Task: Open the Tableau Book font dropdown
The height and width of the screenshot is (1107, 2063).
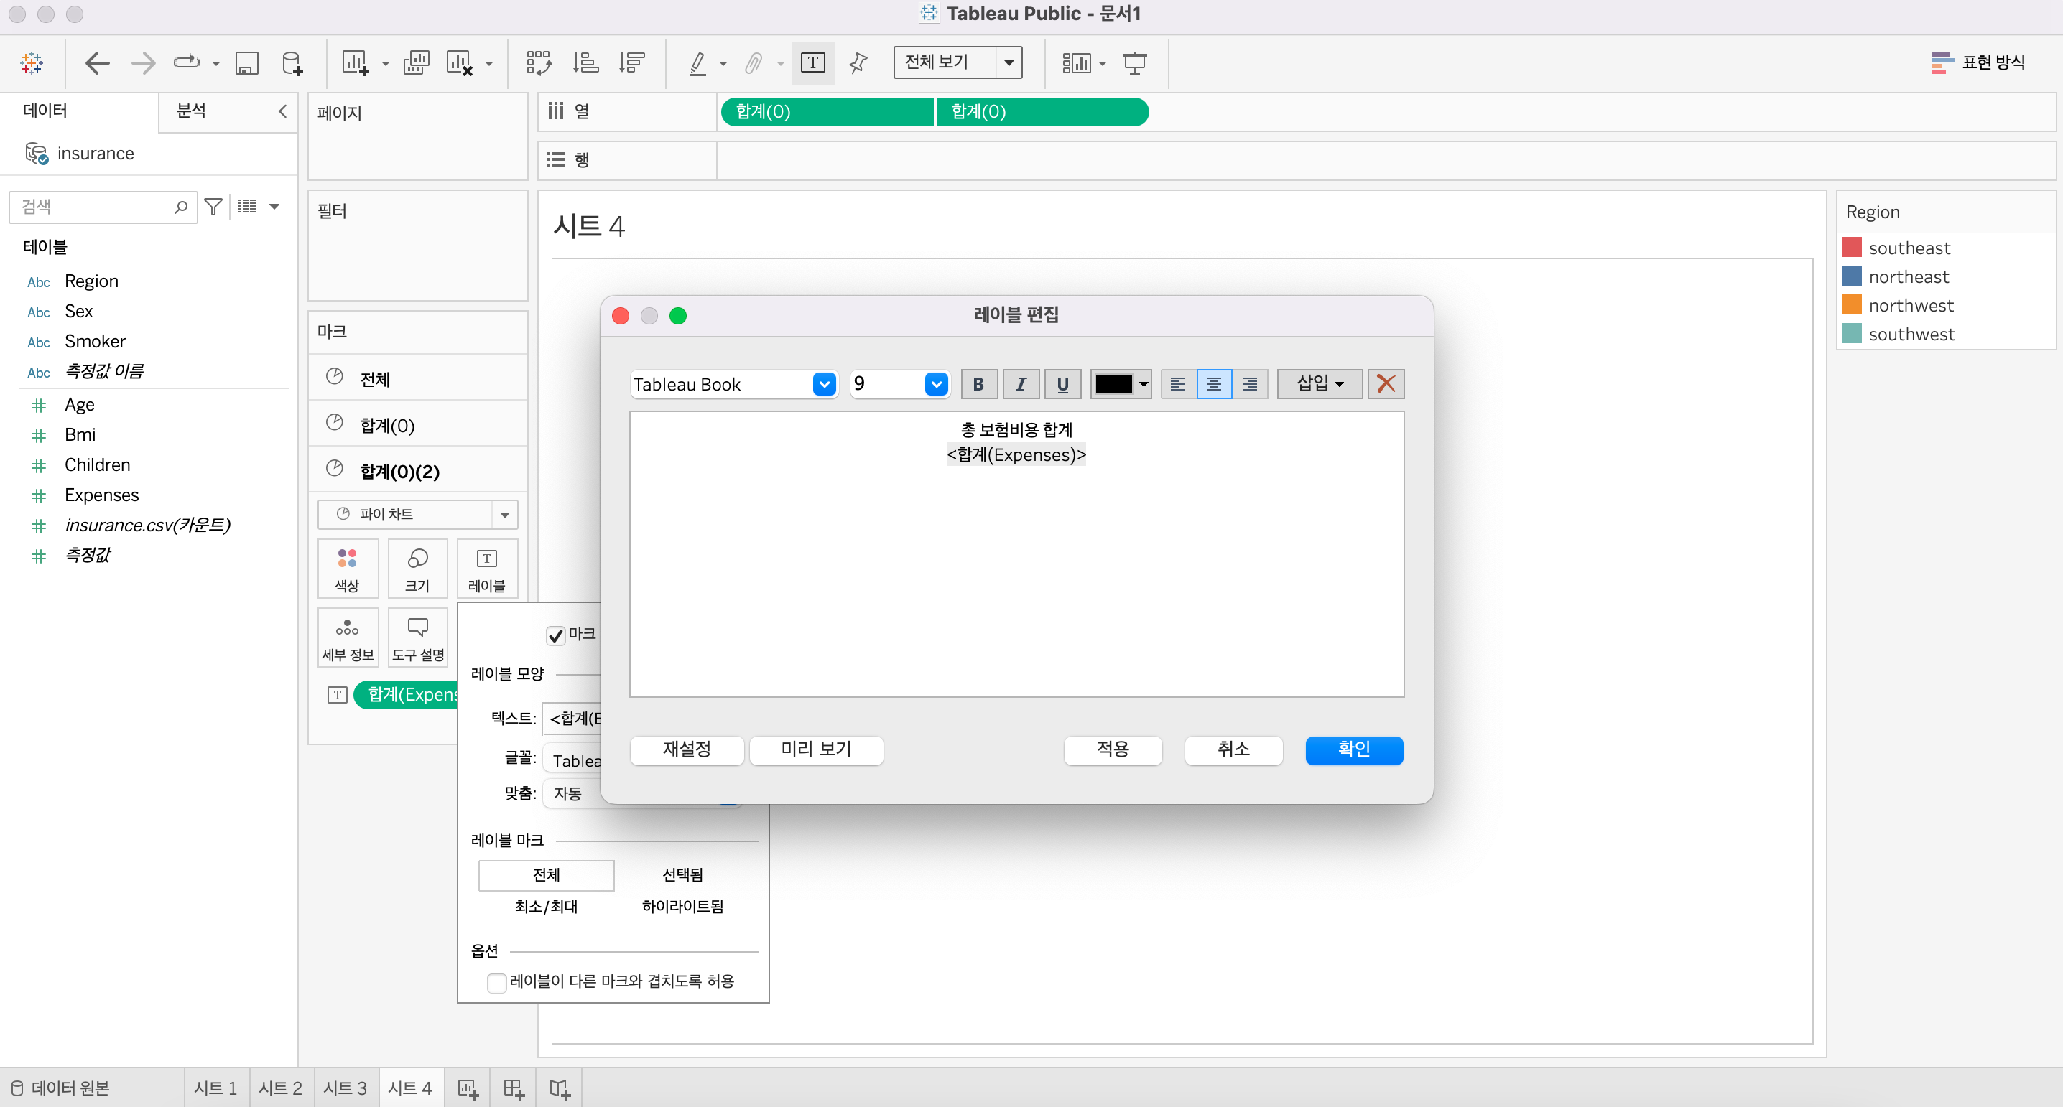Action: tap(823, 384)
